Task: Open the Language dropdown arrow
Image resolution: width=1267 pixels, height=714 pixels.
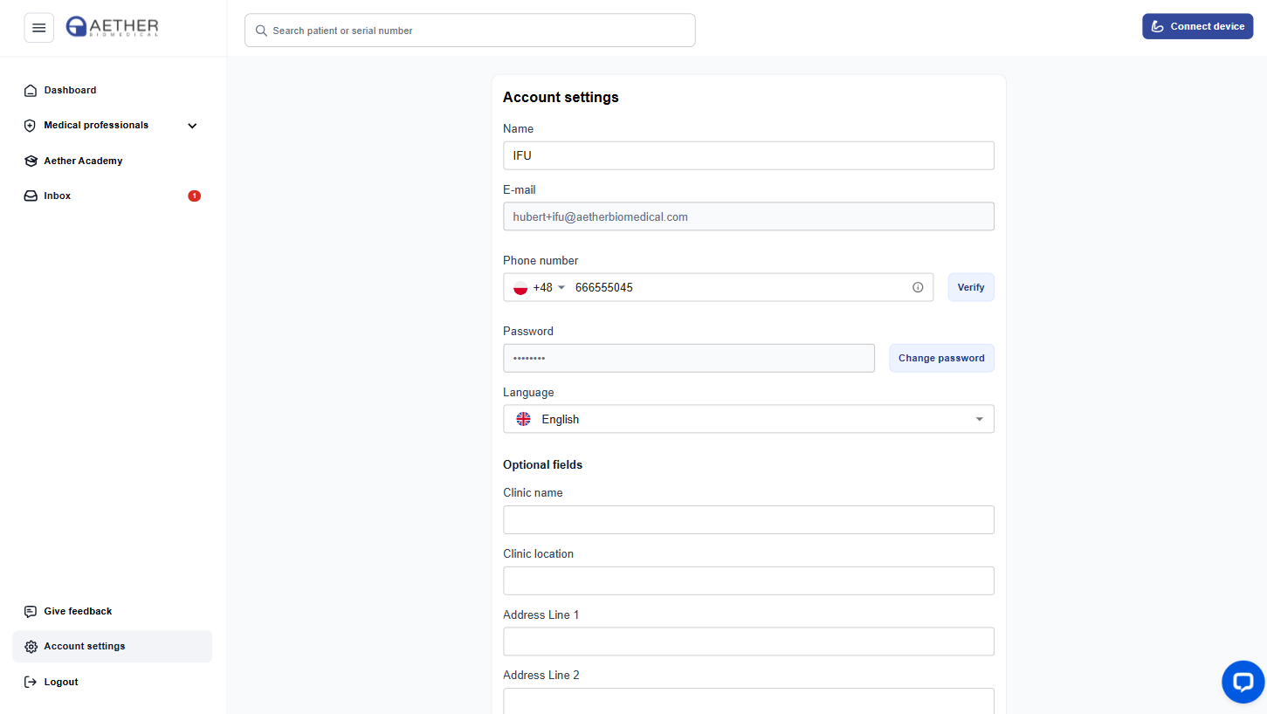Action: point(979,419)
